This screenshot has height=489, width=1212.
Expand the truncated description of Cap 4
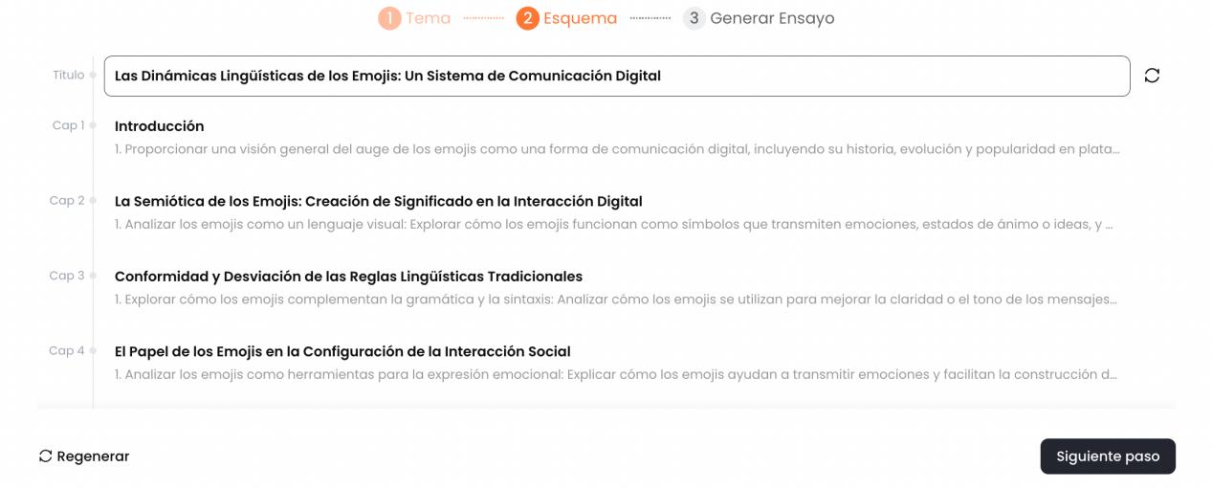click(616, 374)
